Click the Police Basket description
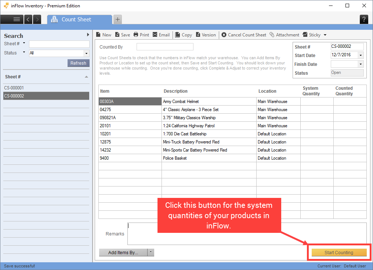Viewport: 373px width, 270px height. pos(209,158)
